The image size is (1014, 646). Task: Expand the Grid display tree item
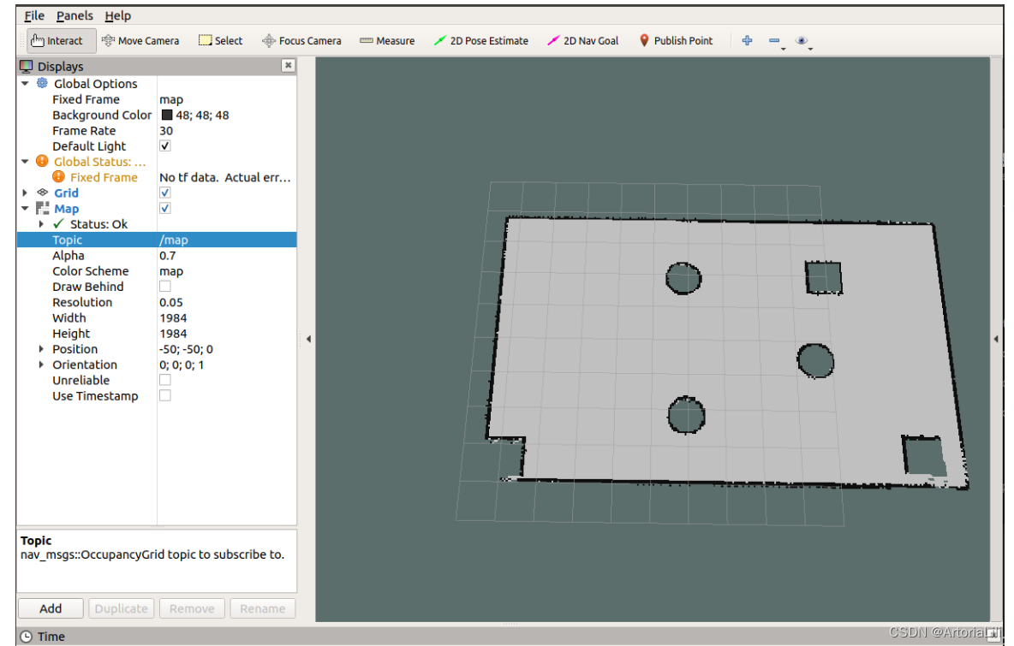[25, 193]
